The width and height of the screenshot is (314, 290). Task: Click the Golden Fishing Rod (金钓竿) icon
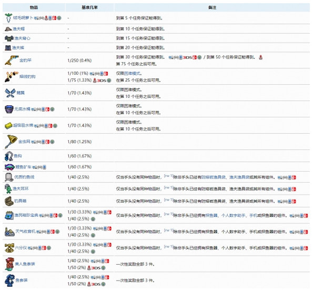click(12, 61)
